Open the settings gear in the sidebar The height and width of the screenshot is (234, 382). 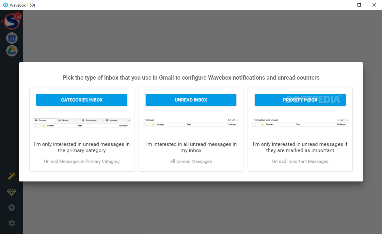click(x=12, y=223)
